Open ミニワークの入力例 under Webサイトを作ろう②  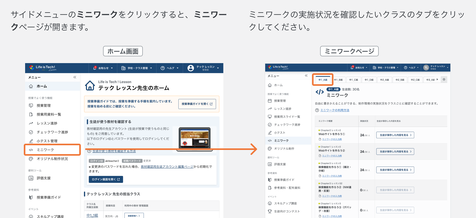332,156
